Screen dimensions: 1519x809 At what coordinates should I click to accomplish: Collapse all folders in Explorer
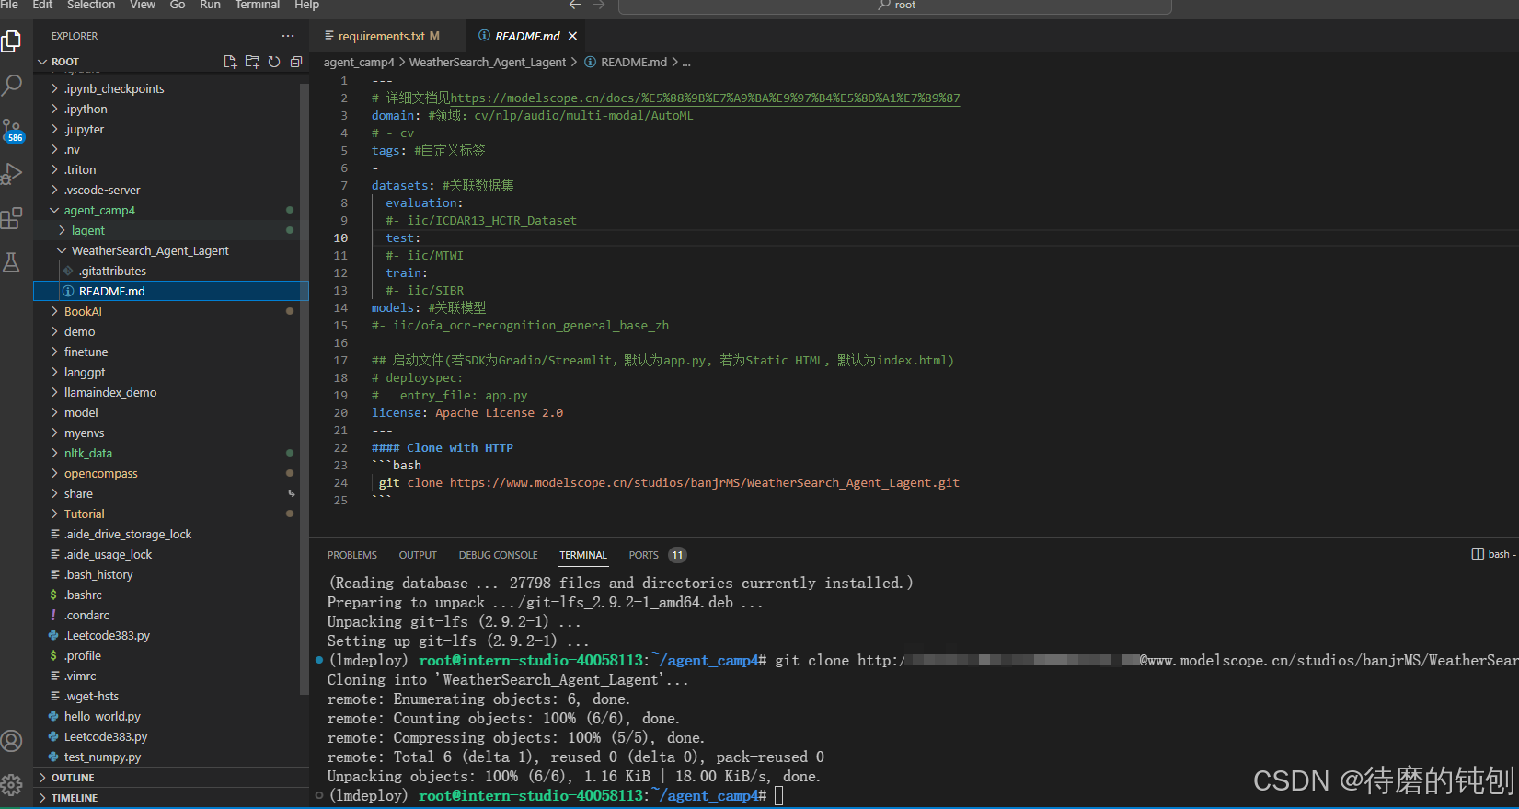coord(296,62)
